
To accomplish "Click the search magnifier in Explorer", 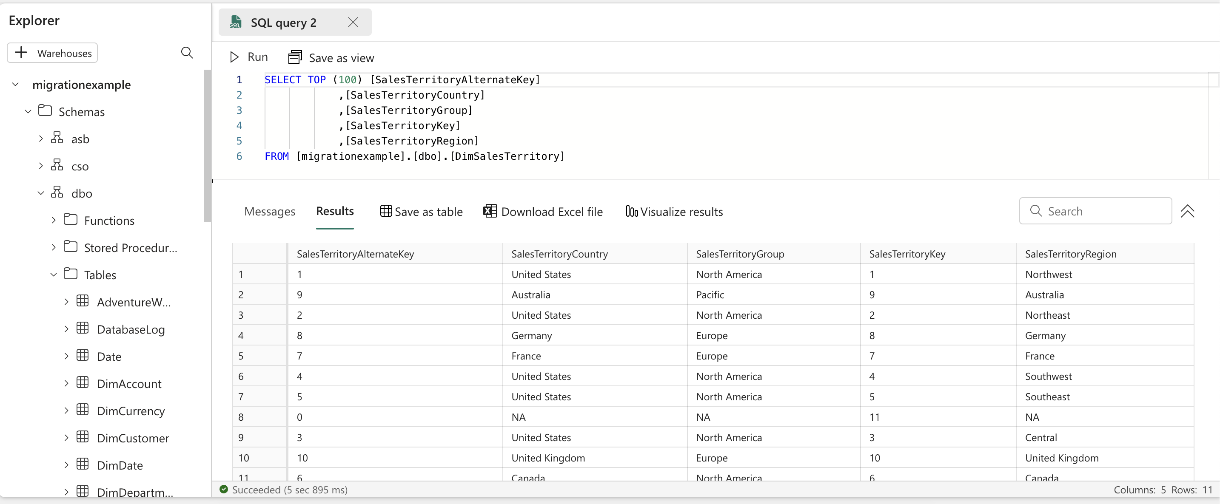I will point(187,53).
